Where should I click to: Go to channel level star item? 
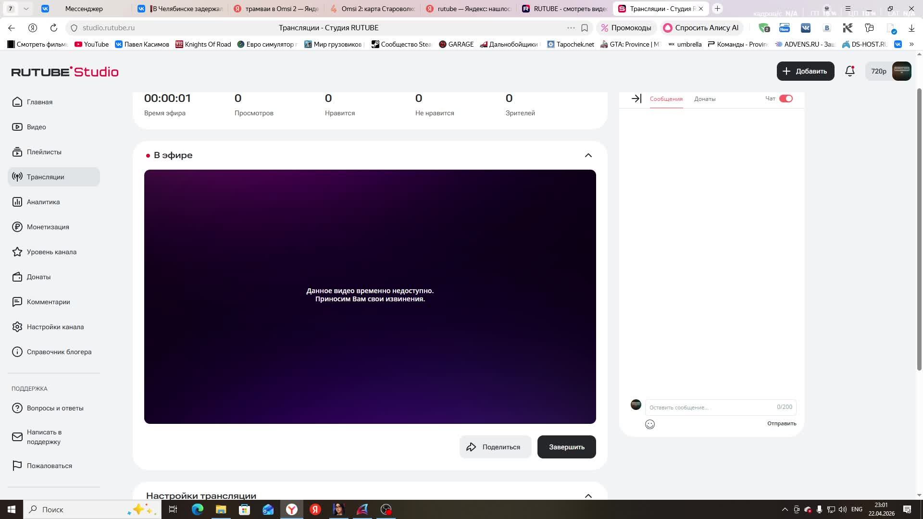51,252
